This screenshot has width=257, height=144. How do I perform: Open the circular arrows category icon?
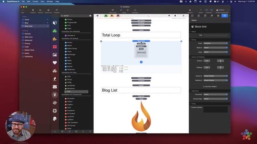pos(55,103)
